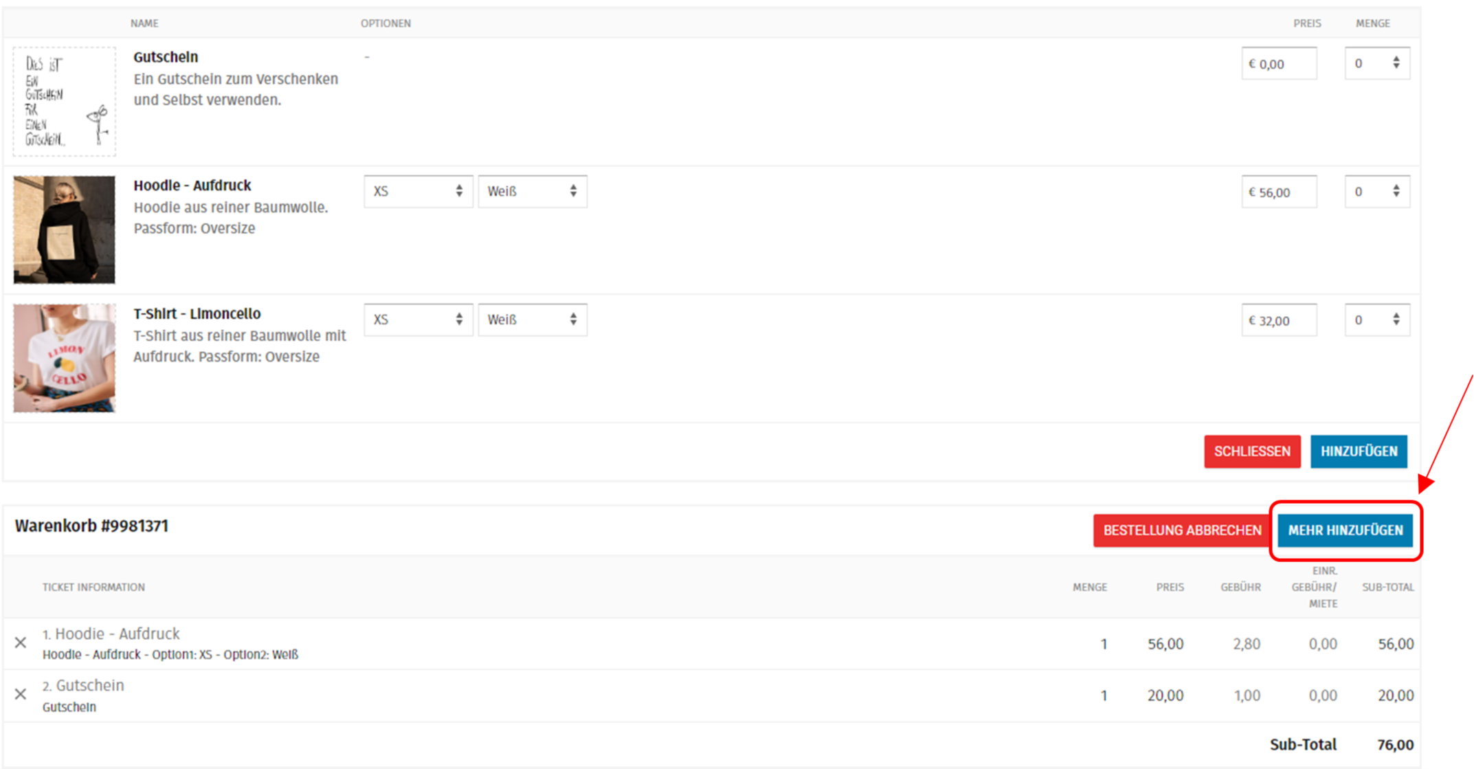Click T-Shirt Limoncello quantity stepper

click(1376, 320)
